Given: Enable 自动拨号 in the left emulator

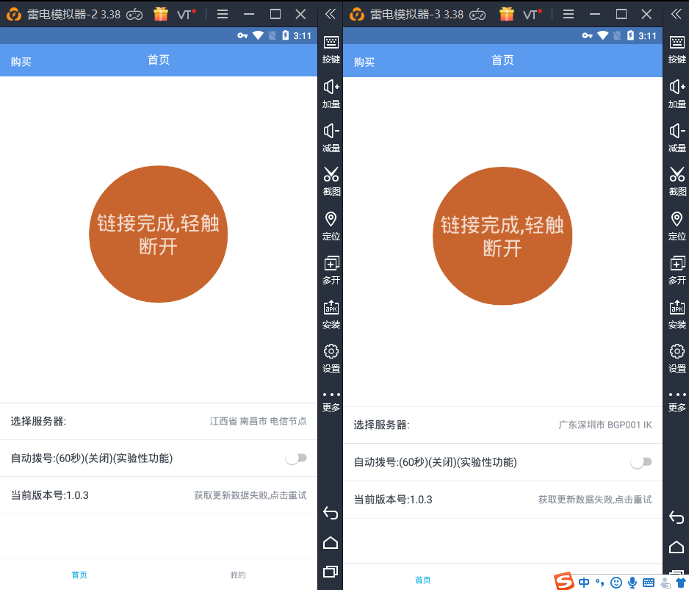Looking at the screenshot, I should 296,458.
